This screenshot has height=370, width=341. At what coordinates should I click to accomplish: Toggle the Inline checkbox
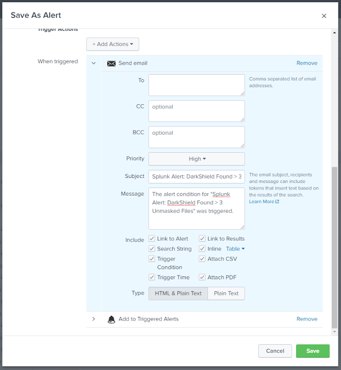click(202, 249)
